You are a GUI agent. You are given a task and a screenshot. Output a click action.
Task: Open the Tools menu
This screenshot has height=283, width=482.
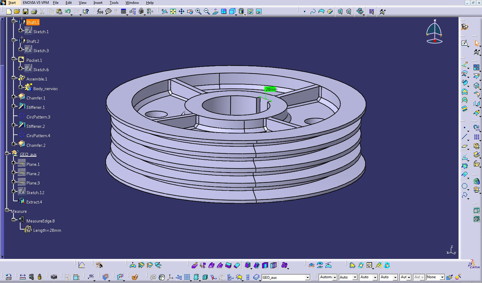(x=114, y=3)
